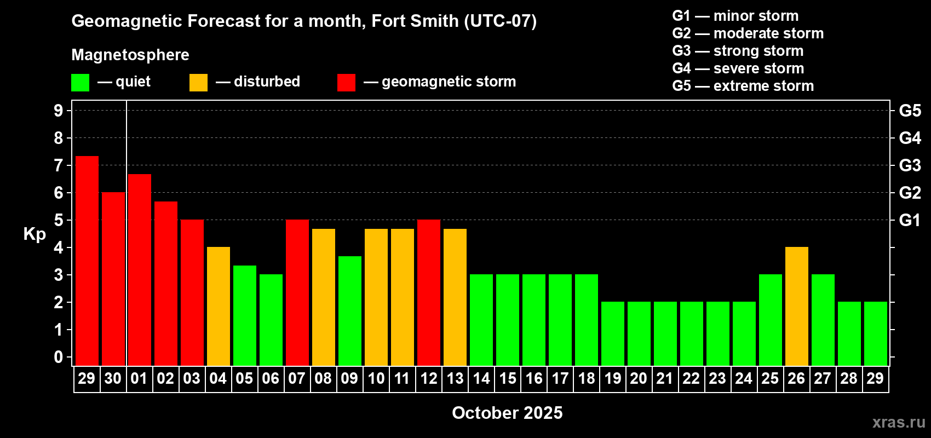This screenshot has height=438, width=931.
Task: Click the G5 storm level label
Action: click(x=910, y=111)
